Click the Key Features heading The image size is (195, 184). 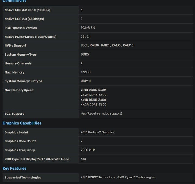pos(14,168)
